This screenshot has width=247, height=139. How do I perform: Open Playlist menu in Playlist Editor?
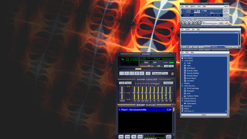(x=188, y=29)
